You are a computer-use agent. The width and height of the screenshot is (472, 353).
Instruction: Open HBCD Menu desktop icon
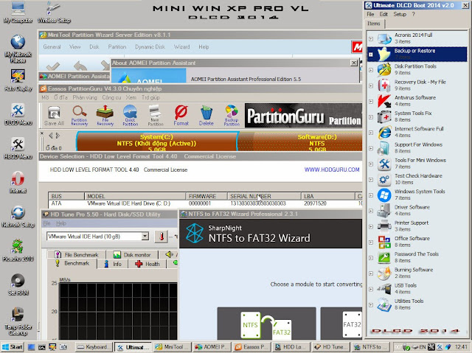pyautogui.click(x=18, y=148)
